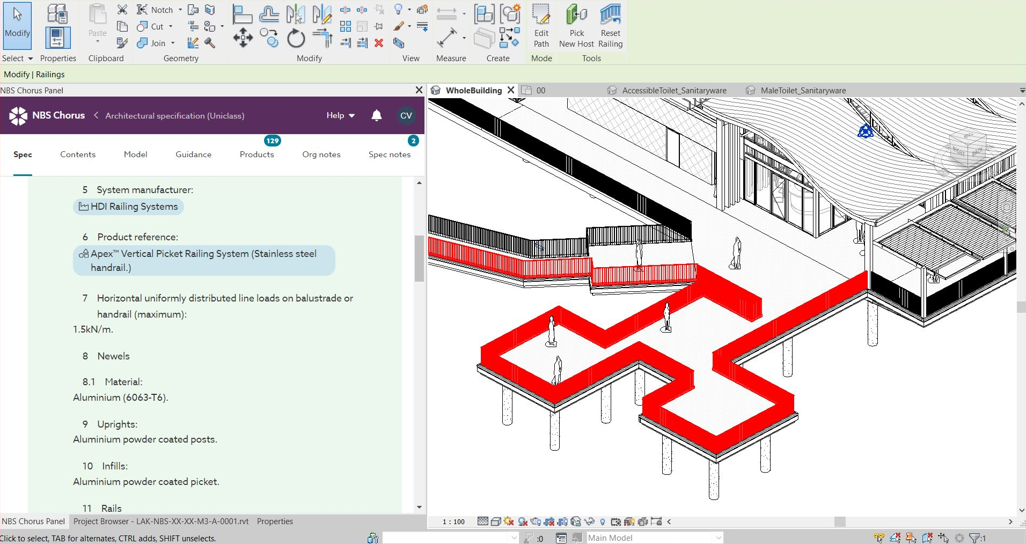Activate the Rotate tool
The width and height of the screenshot is (1026, 544).
click(x=296, y=38)
